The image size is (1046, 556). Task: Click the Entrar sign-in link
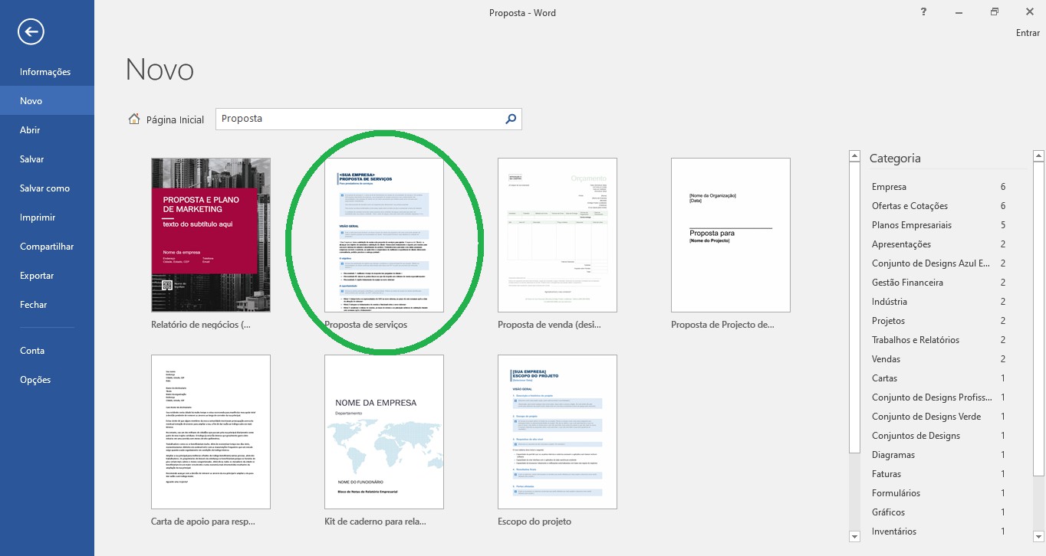click(1028, 33)
